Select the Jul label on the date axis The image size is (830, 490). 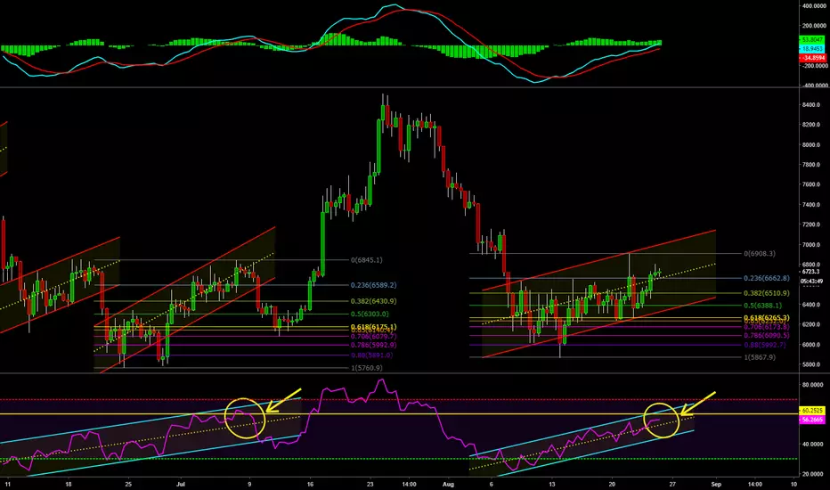[181, 484]
